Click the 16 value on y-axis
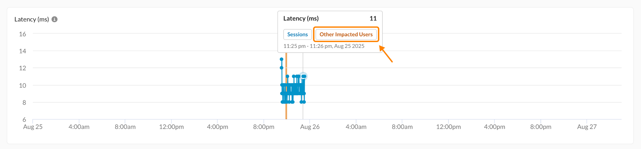641x149 pixels. [x=23, y=34]
